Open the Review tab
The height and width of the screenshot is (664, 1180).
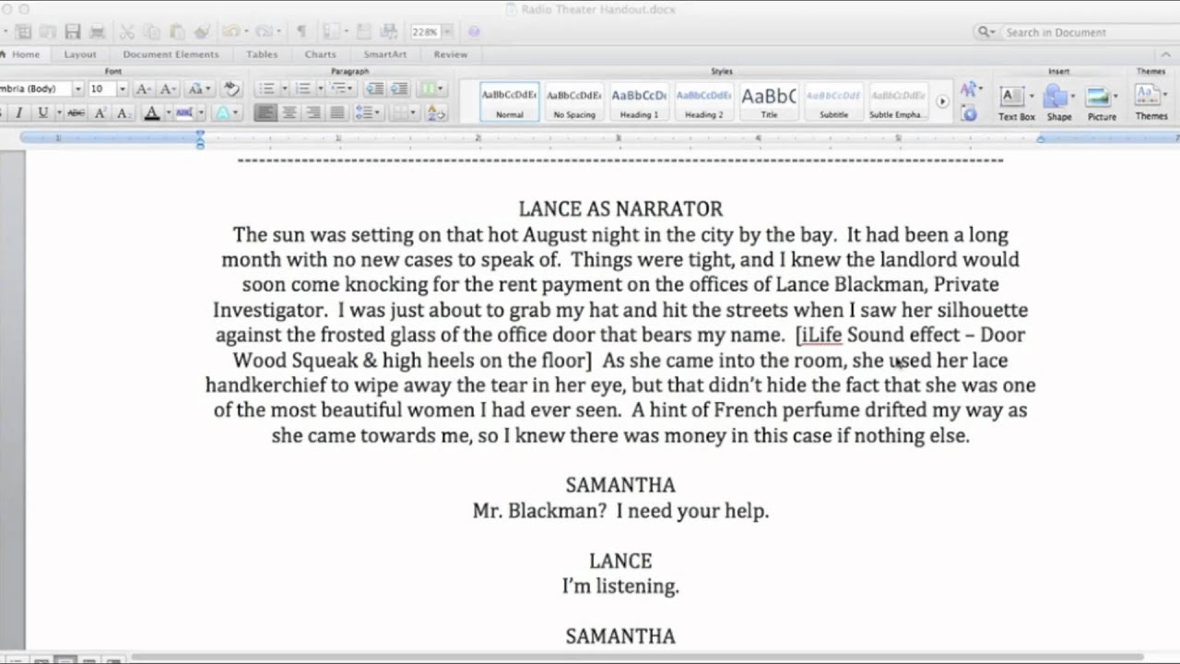[x=451, y=54]
